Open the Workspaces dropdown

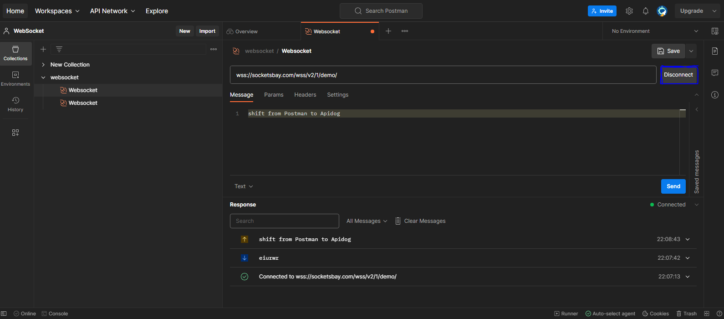(57, 11)
